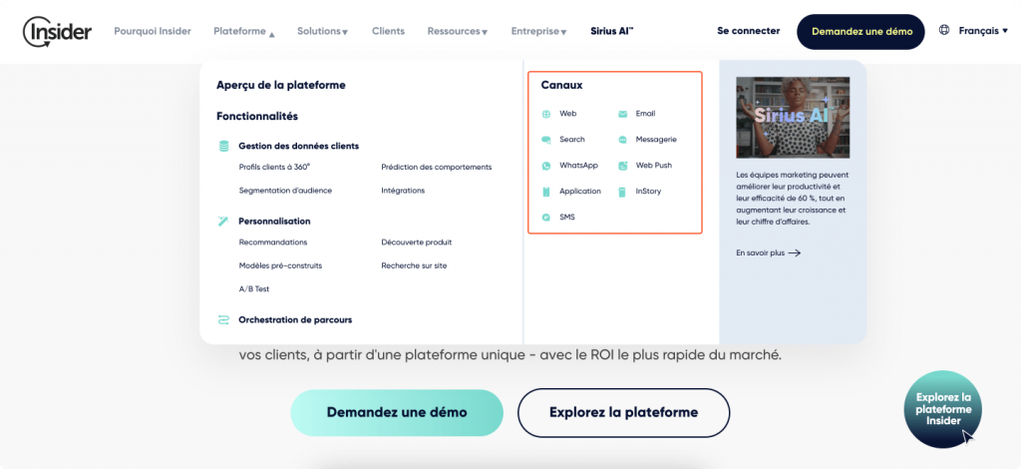Open Orchestration de parcours heading link
This screenshot has height=469, width=1021.
click(295, 320)
